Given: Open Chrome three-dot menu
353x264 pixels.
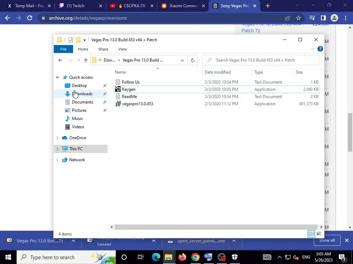Looking at the screenshot, I should [x=345, y=18].
